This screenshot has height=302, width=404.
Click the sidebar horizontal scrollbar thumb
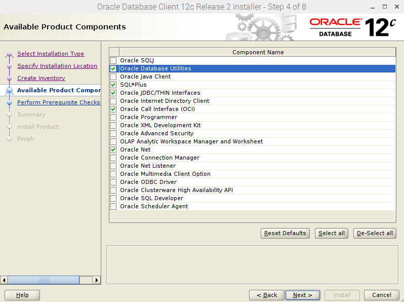44,280
